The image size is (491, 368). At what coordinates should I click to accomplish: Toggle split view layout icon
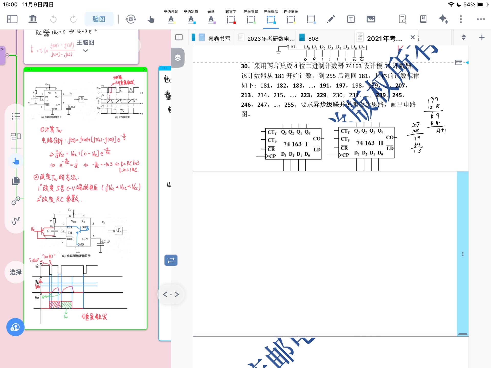point(179,37)
